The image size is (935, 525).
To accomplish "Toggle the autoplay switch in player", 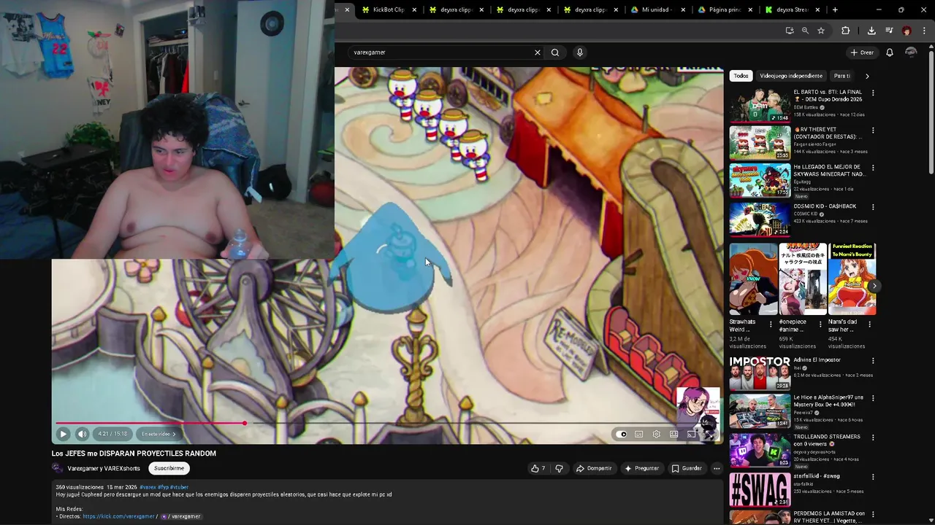I will tap(621, 434).
